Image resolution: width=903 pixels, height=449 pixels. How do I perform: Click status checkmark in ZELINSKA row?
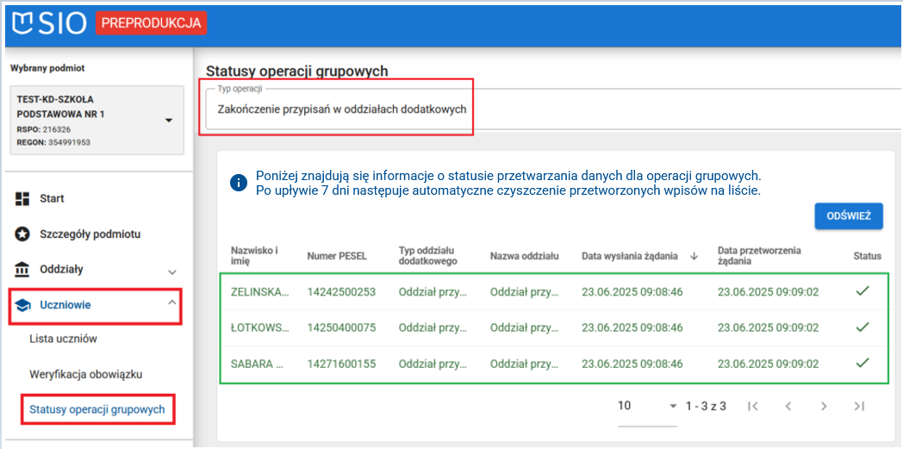point(862,291)
